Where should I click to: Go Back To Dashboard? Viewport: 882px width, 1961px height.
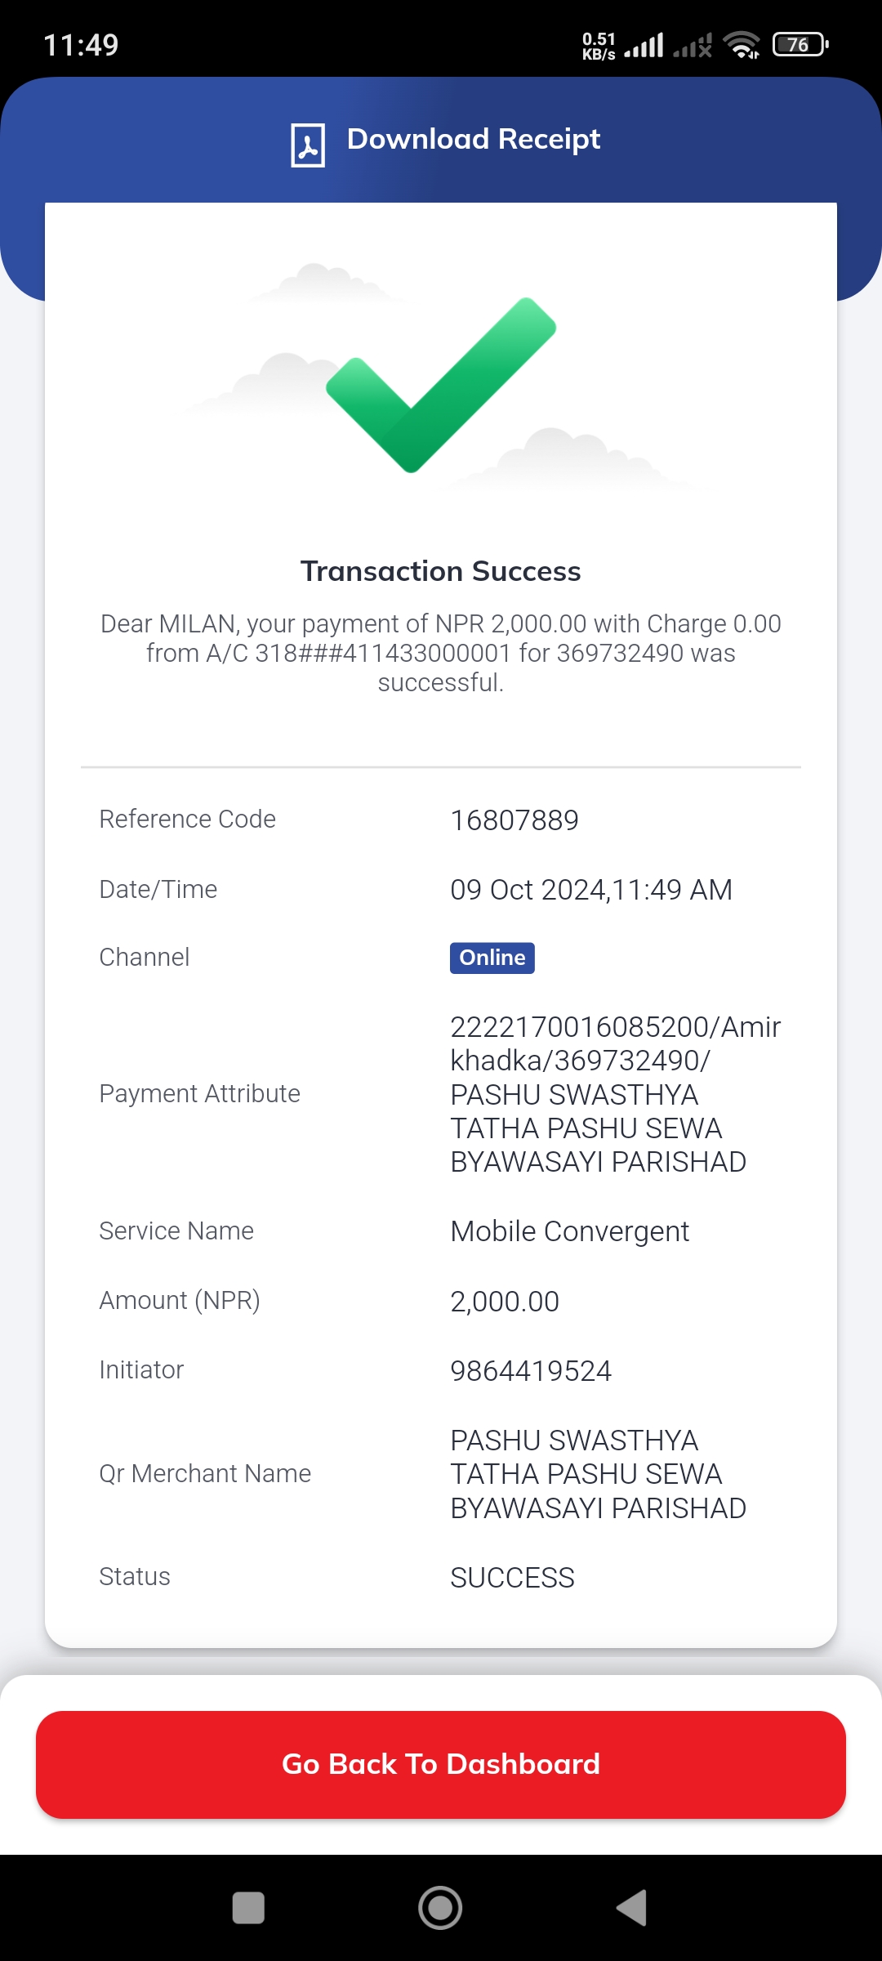441,1765
